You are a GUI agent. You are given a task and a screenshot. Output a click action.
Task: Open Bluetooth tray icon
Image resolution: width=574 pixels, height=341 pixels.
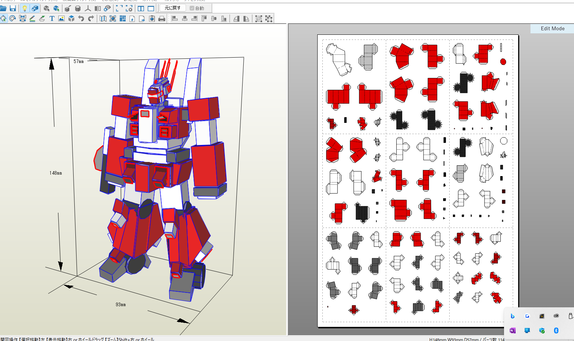556,330
